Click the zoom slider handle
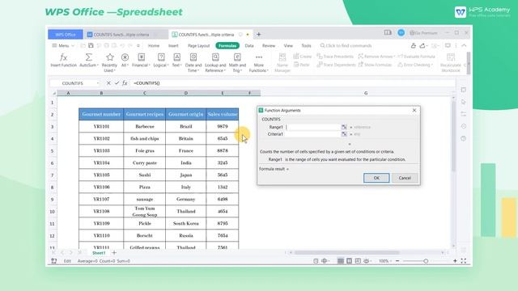 tap(426, 261)
